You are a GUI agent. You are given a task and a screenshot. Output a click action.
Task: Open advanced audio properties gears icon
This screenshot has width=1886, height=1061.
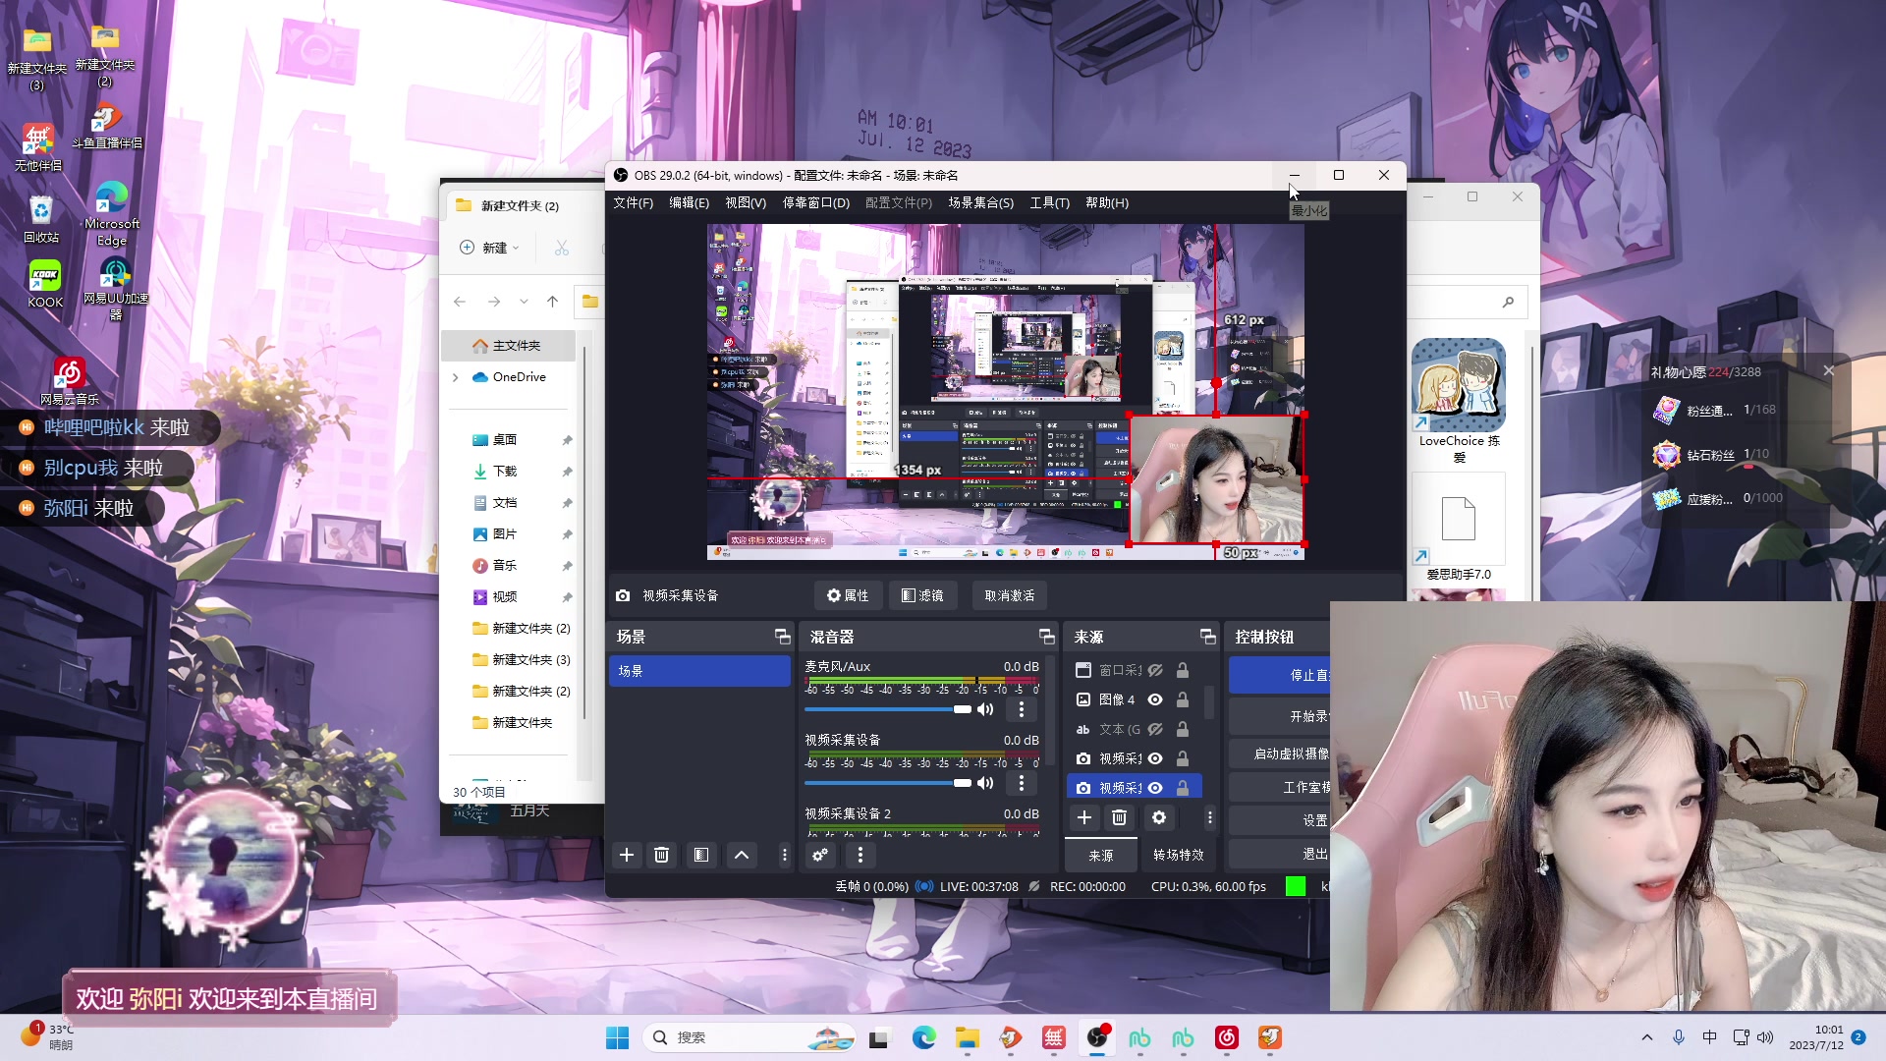820,855
